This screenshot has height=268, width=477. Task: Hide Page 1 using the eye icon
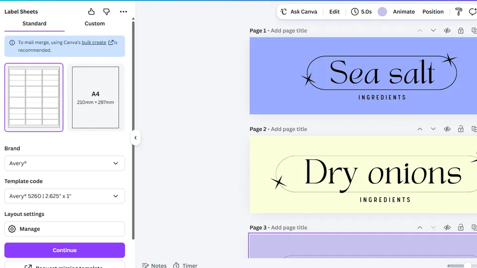point(447,30)
